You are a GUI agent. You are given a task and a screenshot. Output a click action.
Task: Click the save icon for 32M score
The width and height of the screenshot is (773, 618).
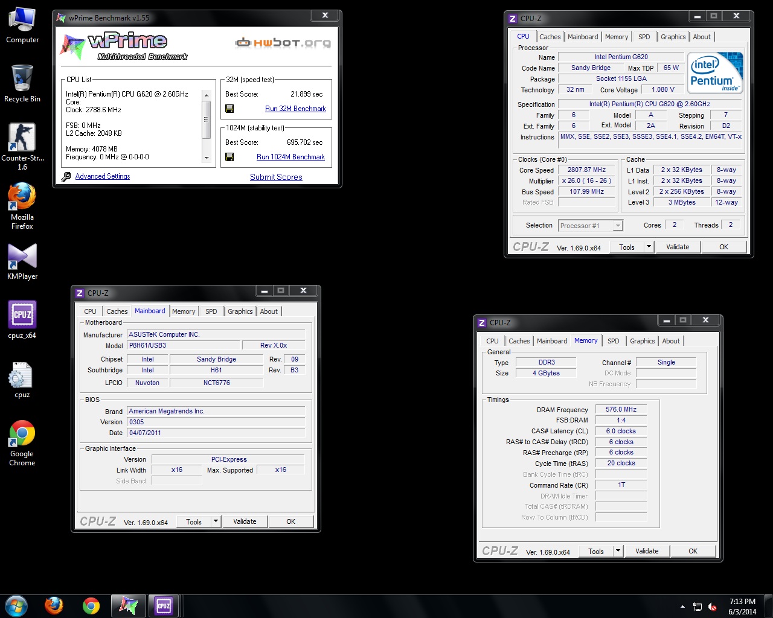coord(229,109)
